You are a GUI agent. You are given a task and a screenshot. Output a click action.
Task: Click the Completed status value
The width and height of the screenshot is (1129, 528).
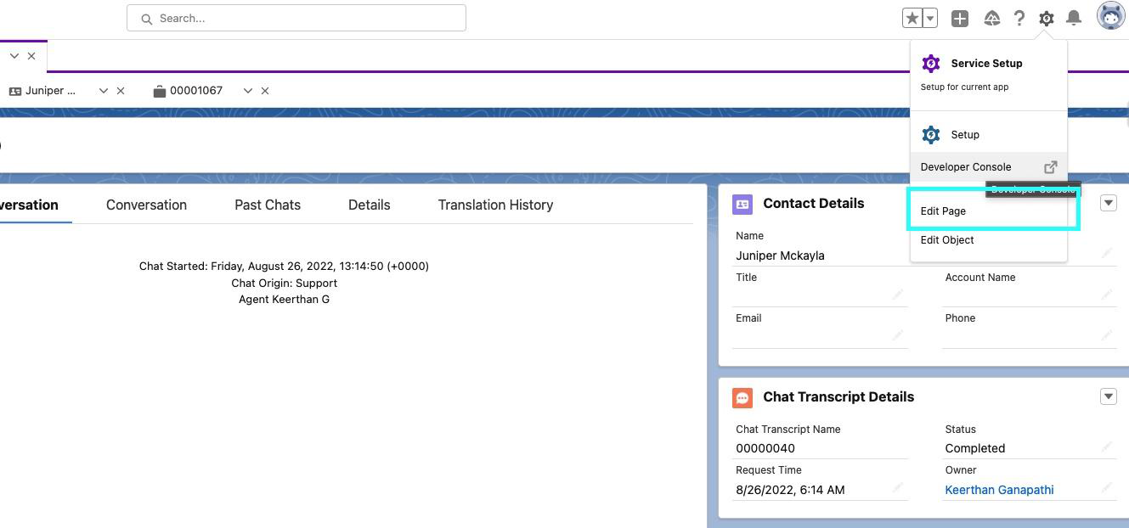coord(975,448)
